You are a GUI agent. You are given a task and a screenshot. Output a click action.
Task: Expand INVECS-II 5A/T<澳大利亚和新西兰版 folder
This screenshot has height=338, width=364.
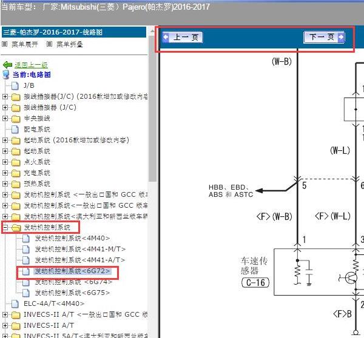pyautogui.click(x=5, y=336)
